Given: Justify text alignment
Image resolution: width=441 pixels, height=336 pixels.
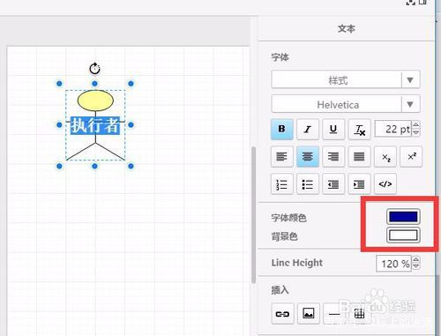Looking at the screenshot, I should (359, 156).
